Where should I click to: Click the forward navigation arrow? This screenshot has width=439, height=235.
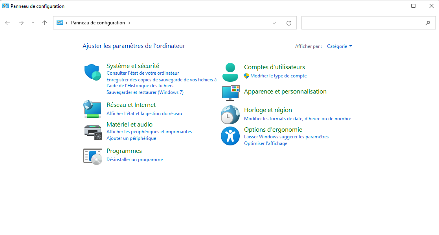21,23
